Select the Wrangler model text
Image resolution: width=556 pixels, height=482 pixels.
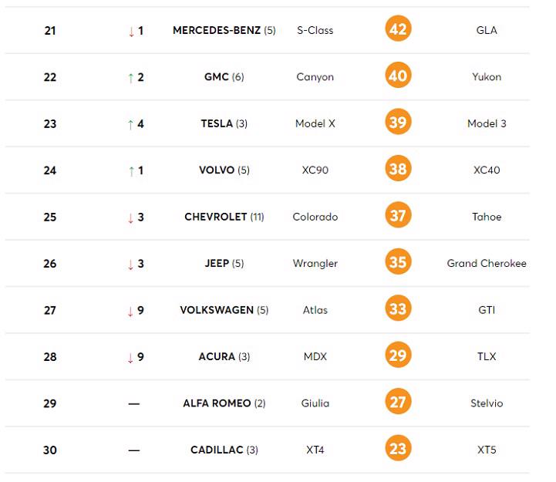(315, 264)
